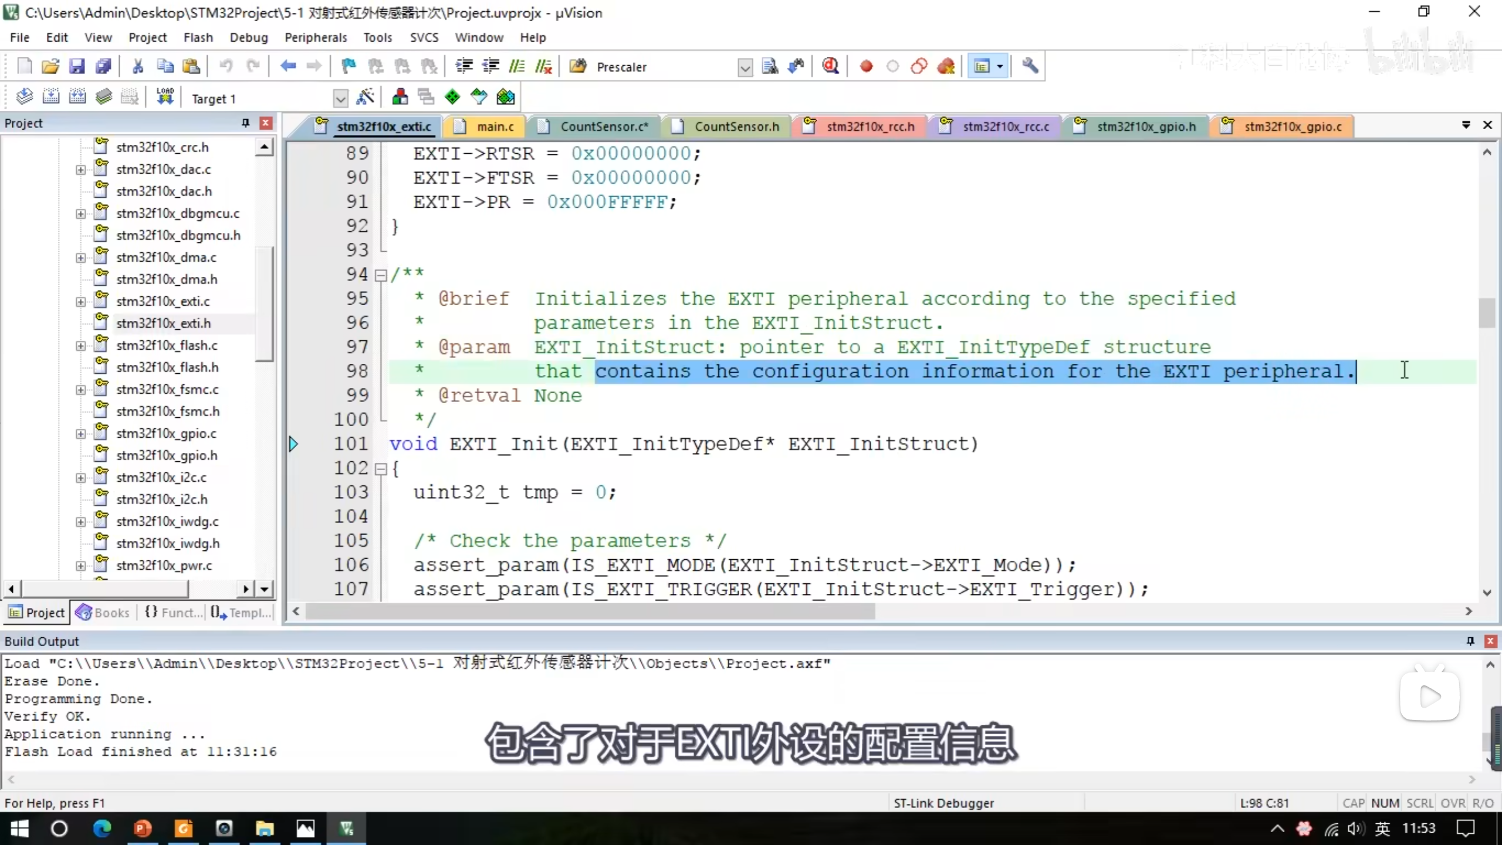
Task: Open the Peripherals menu
Action: point(316,38)
